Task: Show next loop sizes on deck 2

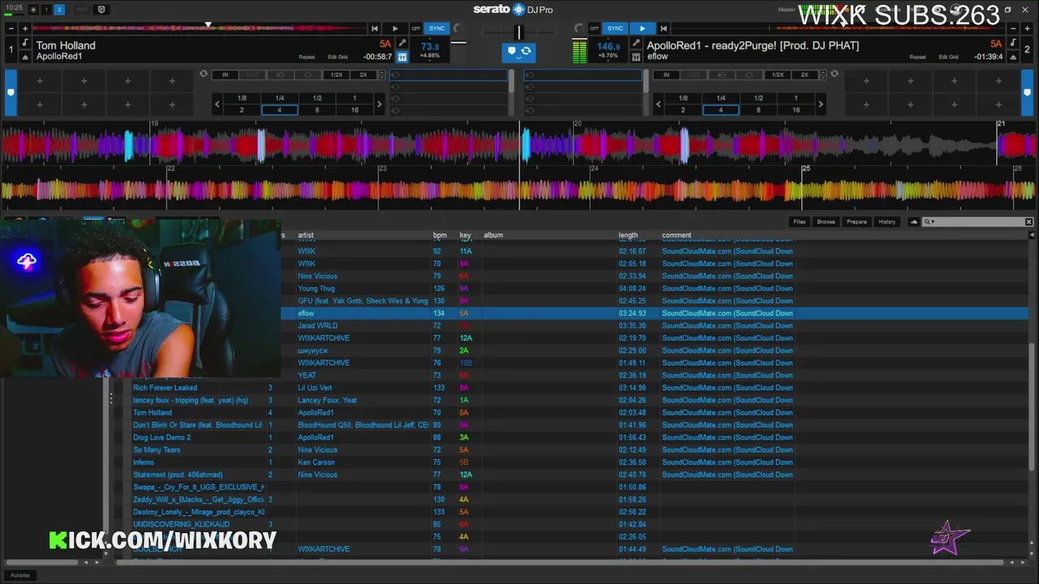Action: (820, 104)
